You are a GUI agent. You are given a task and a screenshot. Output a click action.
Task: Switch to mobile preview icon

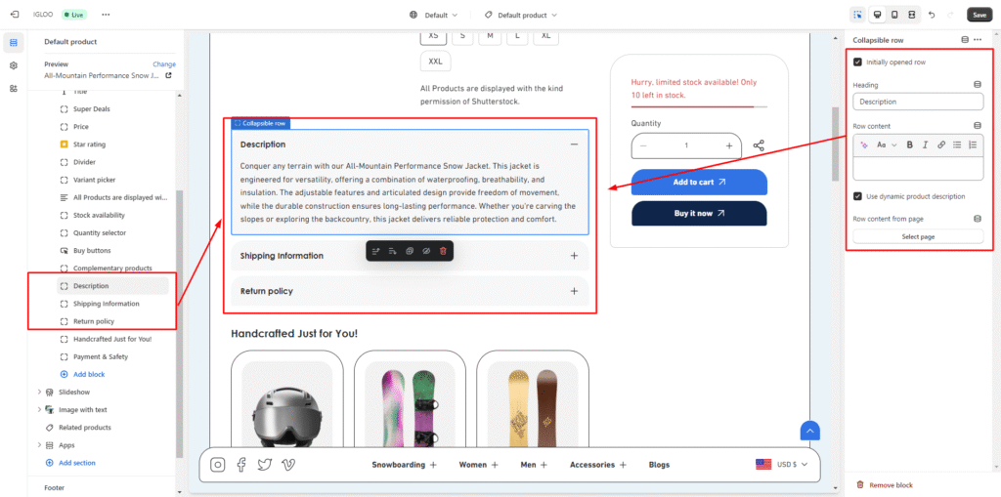tap(894, 15)
